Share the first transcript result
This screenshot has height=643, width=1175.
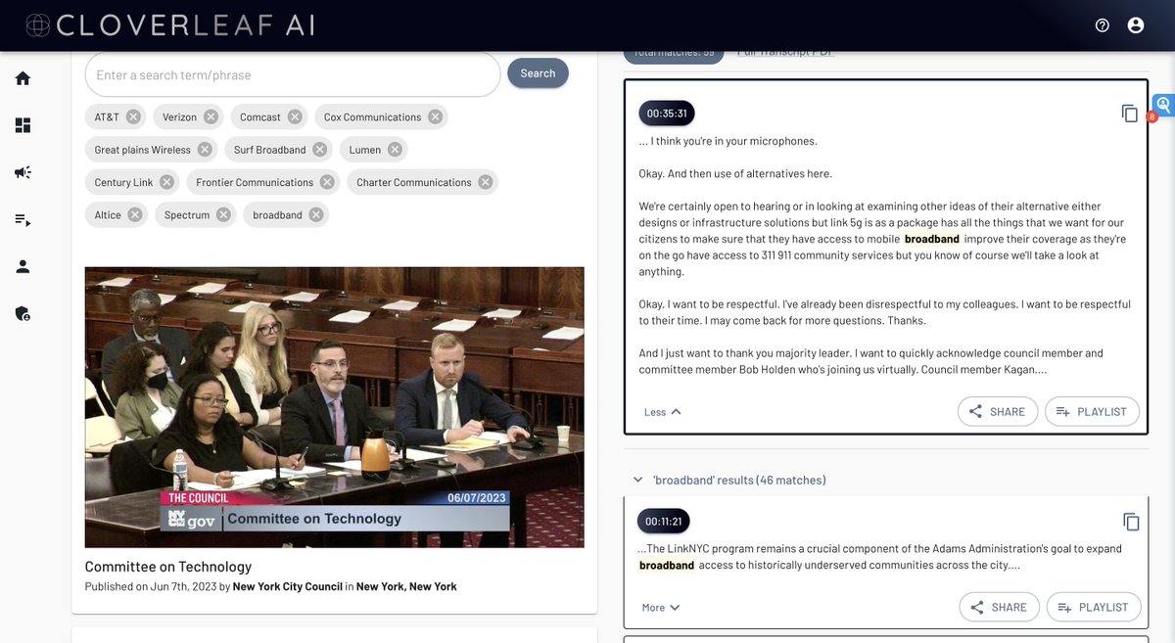click(x=997, y=411)
